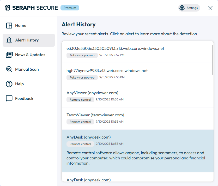Image resolution: width=218 pixels, height=186 pixels.
Task: Go to the Home menu item
Action: (x=29, y=26)
